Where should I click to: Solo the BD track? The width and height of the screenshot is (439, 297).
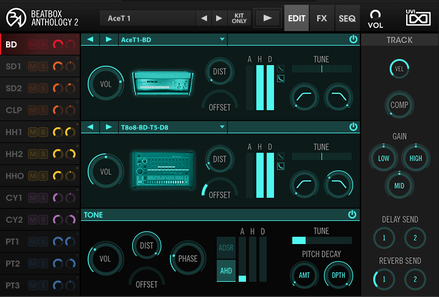pyautogui.click(x=43, y=44)
